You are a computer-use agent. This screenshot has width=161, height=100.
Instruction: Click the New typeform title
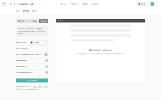(23, 4)
